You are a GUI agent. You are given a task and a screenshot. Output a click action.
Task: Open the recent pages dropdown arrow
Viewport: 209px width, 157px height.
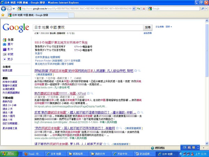coord(14,9)
